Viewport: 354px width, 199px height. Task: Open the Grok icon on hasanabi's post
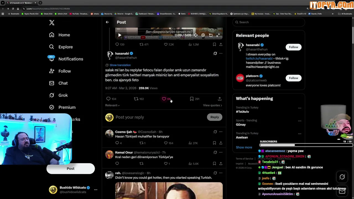215,53
